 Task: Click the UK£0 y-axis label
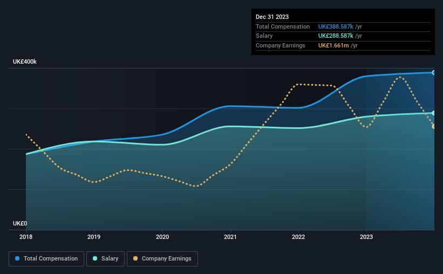[20, 223]
